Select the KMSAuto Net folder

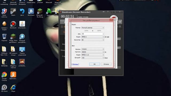pyautogui.click(x=4, y=51)
